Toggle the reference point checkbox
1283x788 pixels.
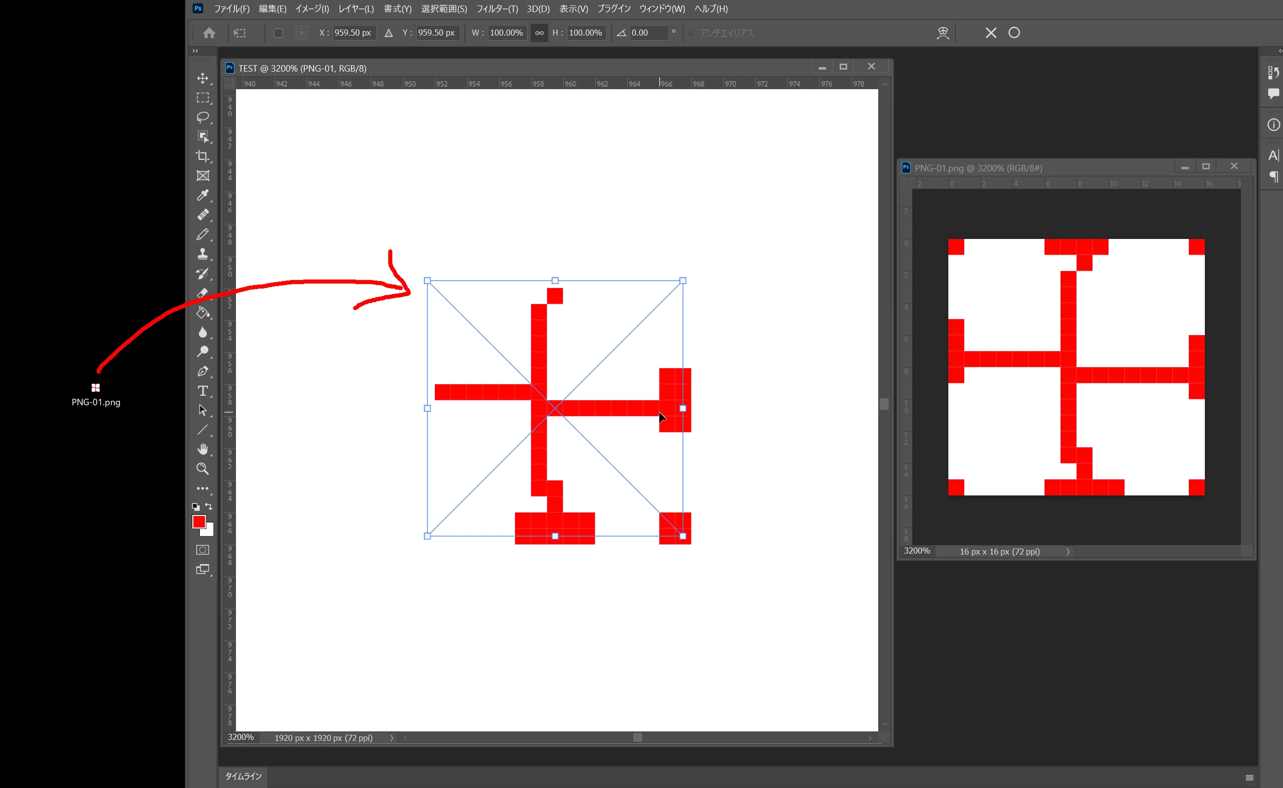click(278, 33)
